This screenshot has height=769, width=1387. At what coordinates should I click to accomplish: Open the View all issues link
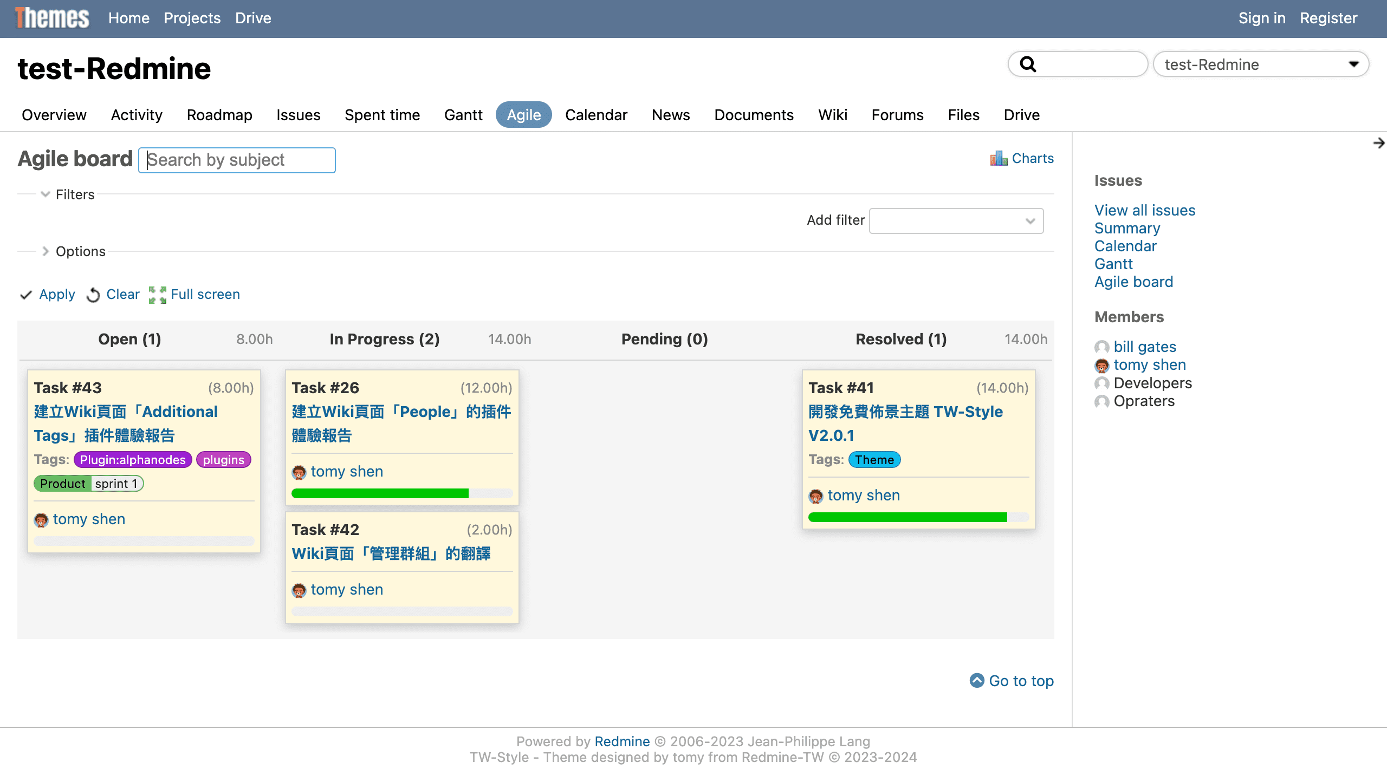(1144, 210)
